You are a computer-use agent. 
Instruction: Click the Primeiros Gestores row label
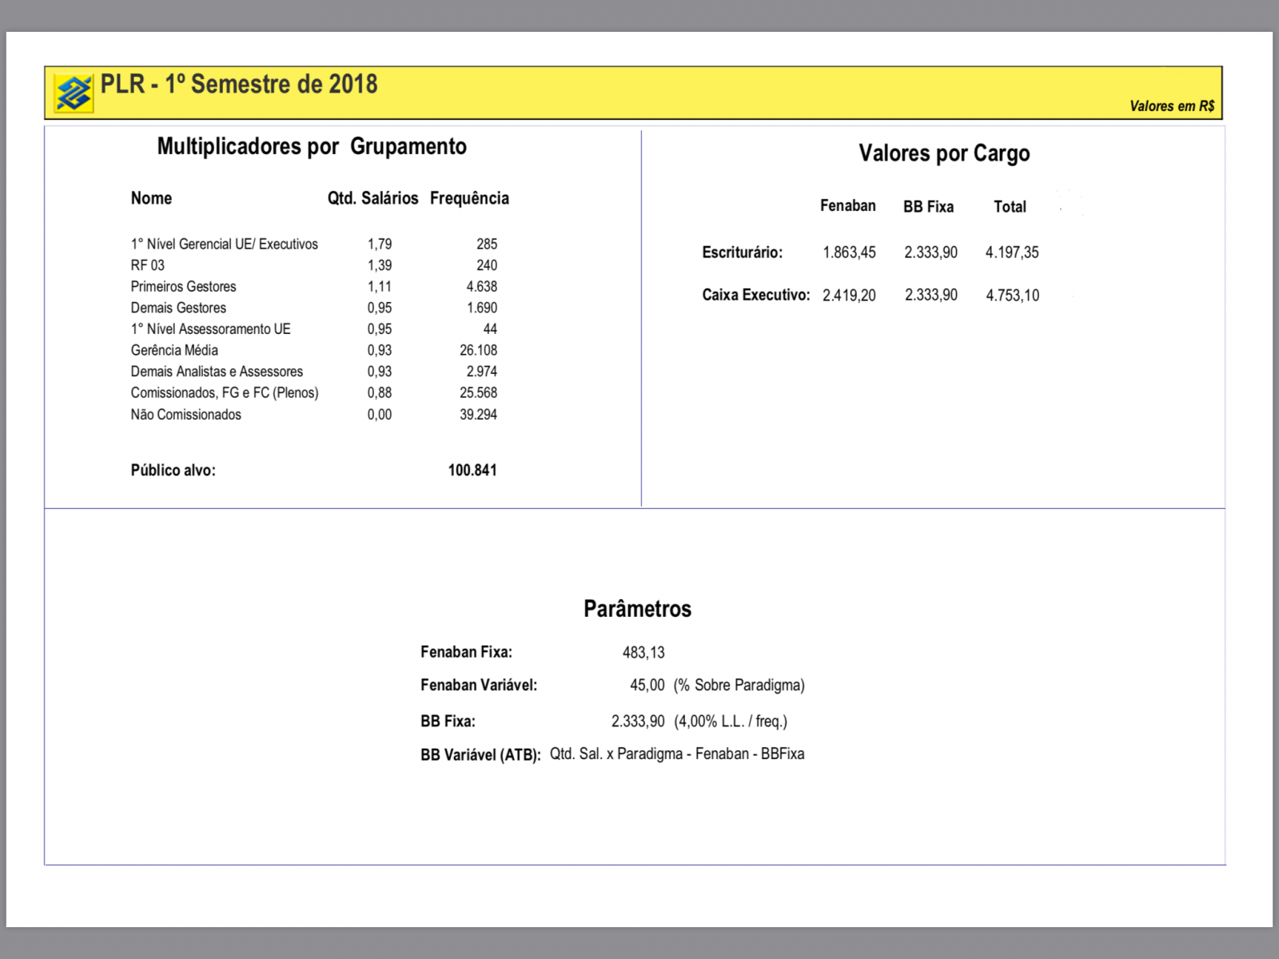[184, 287]
